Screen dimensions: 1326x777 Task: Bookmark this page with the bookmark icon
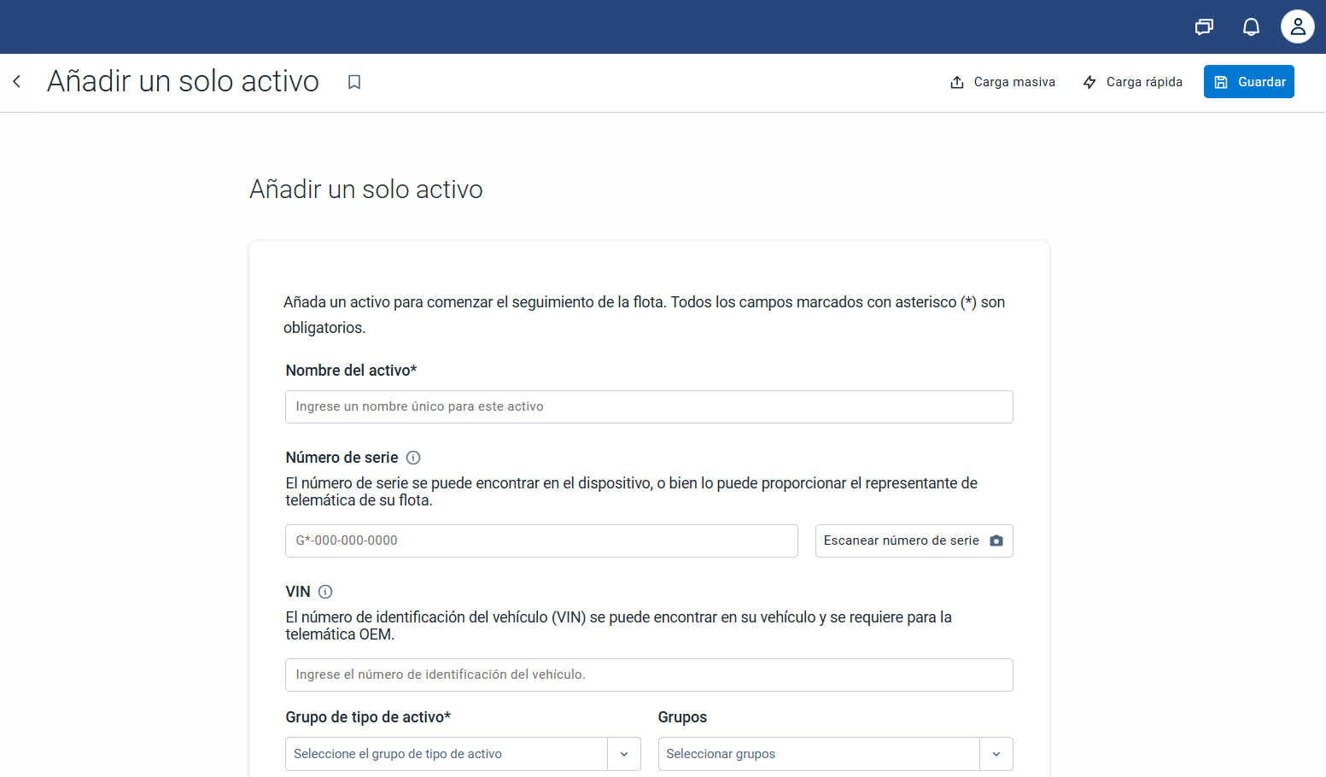[x=354, y=82]
